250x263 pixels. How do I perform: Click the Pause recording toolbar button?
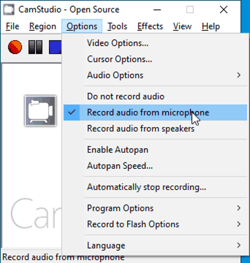(36, 47)
